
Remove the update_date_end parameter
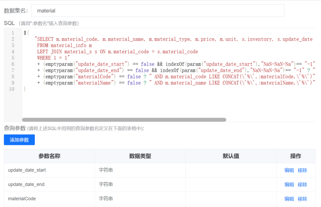point(302,185)
